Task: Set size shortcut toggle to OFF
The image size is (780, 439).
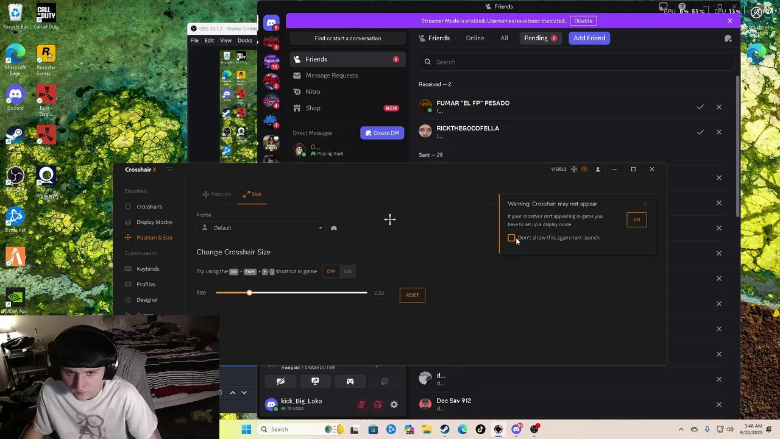Action: [331, 271]
